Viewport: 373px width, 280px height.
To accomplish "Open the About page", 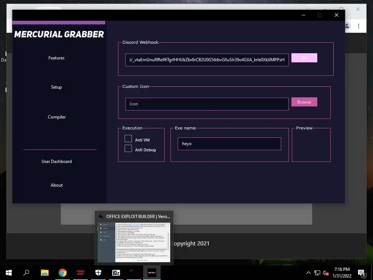I will click(x=56, y=185).
